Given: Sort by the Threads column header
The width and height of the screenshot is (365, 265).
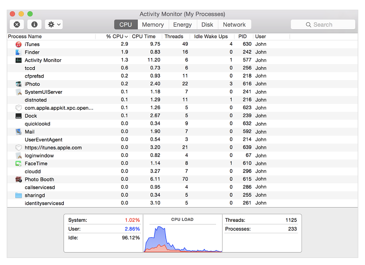Looking at the screenshot, I should pyautogui.click(x=176, y=36).
